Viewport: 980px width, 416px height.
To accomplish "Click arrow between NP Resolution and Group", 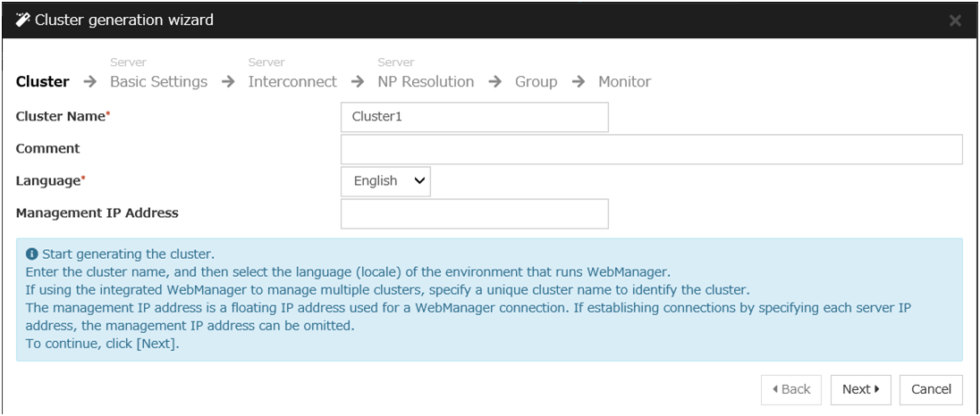I will coord(494,82).
